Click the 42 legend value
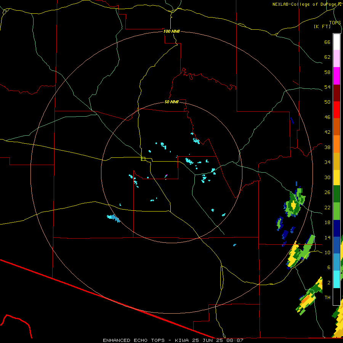 coord(327,132)
